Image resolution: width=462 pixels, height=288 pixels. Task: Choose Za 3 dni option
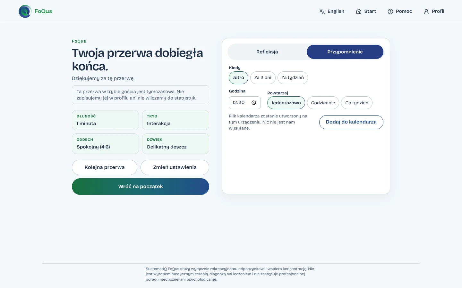[x=263, y=78]
